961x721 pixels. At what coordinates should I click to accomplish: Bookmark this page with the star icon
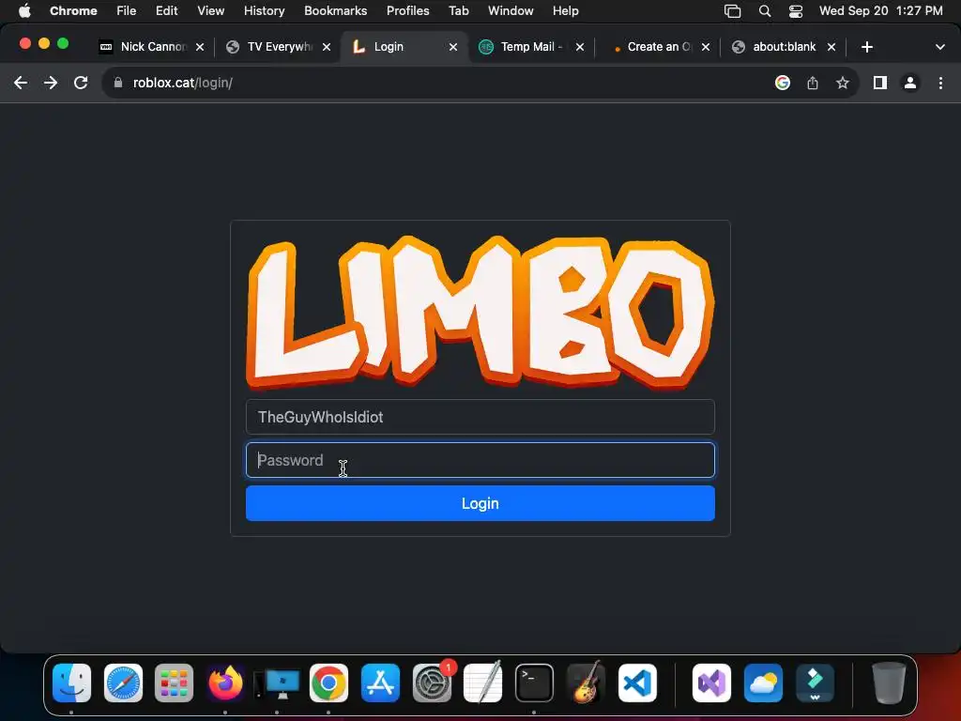[843, 83]
